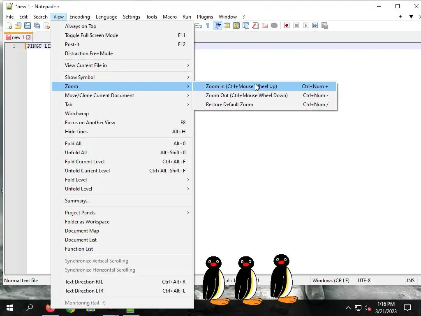Expand the Zoom submenu row
This screenshot has height=316, width=421.
pyautogui.click(x=123, y=86)
